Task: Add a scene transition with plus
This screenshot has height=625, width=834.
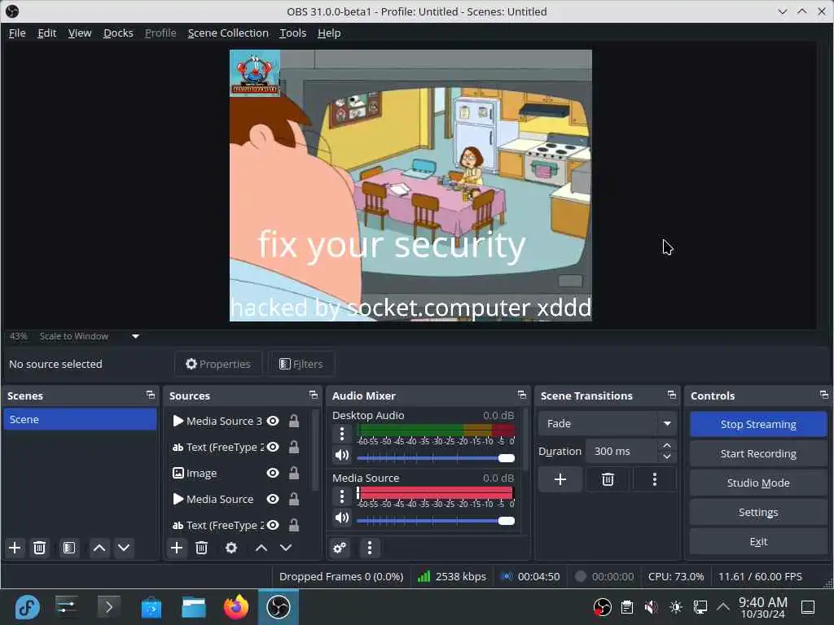Action: (x=560, y=479)
